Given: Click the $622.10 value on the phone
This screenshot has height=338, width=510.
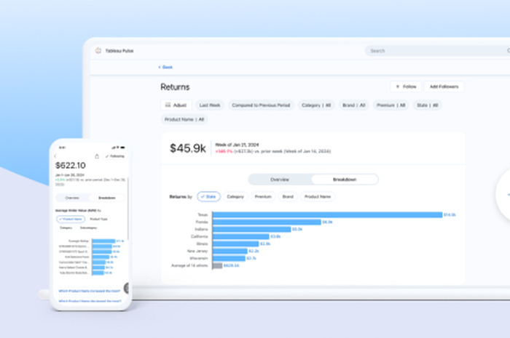Looking at the screenshot, I should pyautogui.click(x=71, y=166).
